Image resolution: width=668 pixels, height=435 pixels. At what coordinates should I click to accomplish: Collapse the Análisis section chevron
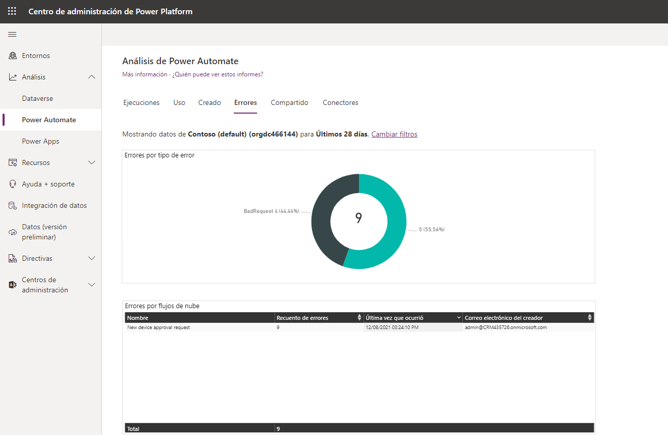(92, 77)
